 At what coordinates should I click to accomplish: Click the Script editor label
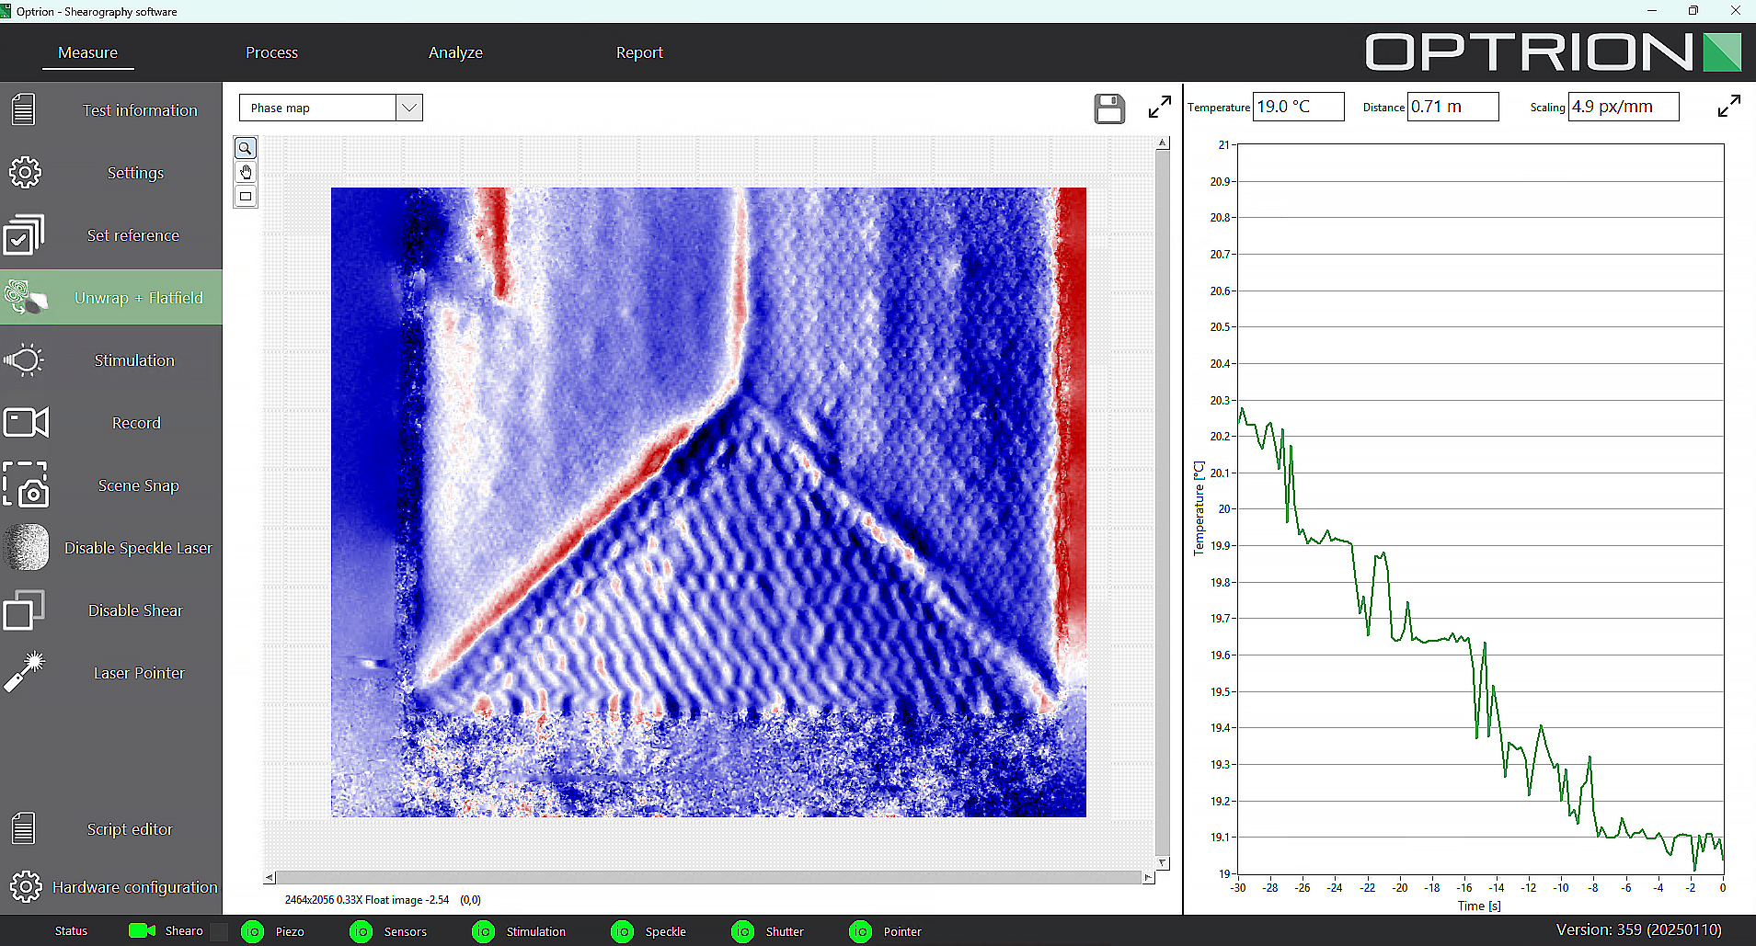pyautogui.click(x=130, y=829)
